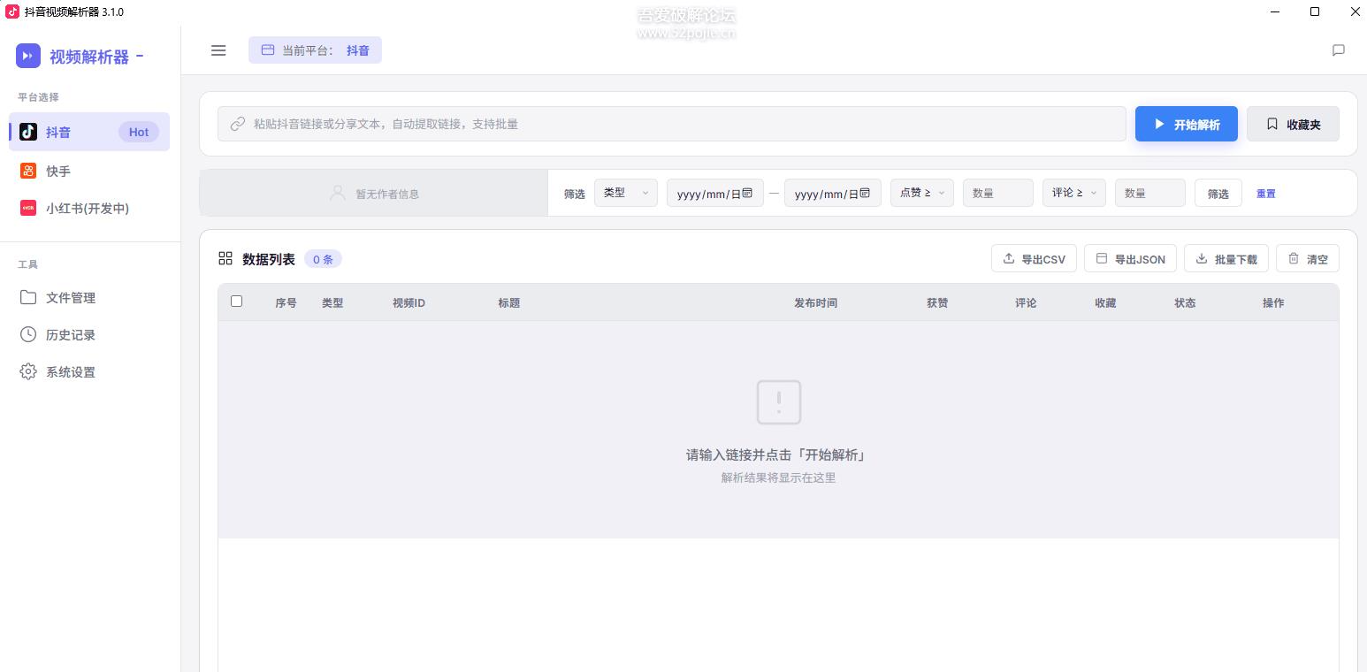Click the 当前平台: 抖音 indicator
1367x672 pixels.
[x=315, y=50]
